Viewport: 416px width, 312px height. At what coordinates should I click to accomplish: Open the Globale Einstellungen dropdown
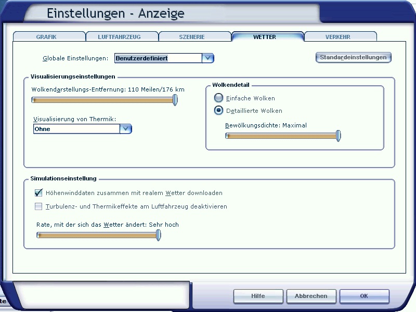tap(208, 58)
